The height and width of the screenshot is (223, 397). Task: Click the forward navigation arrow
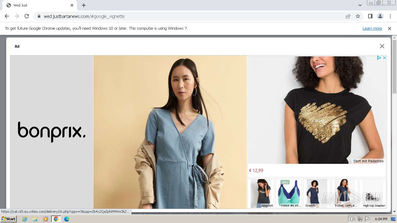17,16
